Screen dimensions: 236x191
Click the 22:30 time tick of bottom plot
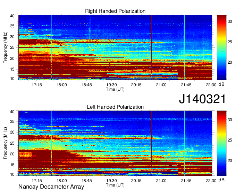[x=211, y=181]
